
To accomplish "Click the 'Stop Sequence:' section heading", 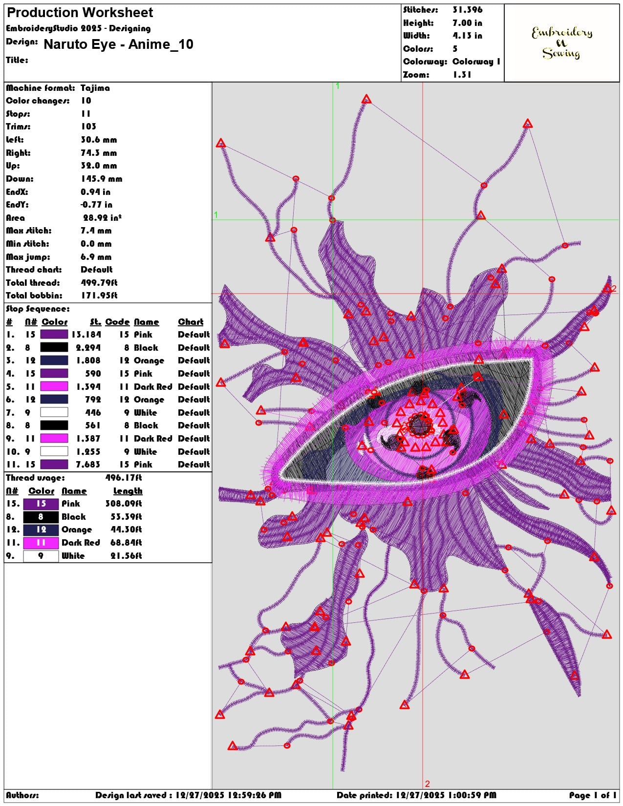I will point(38,309).
